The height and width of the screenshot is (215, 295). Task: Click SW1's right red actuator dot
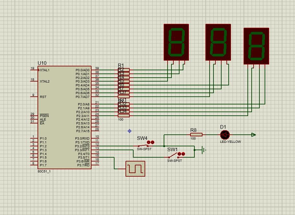point(183,154)
